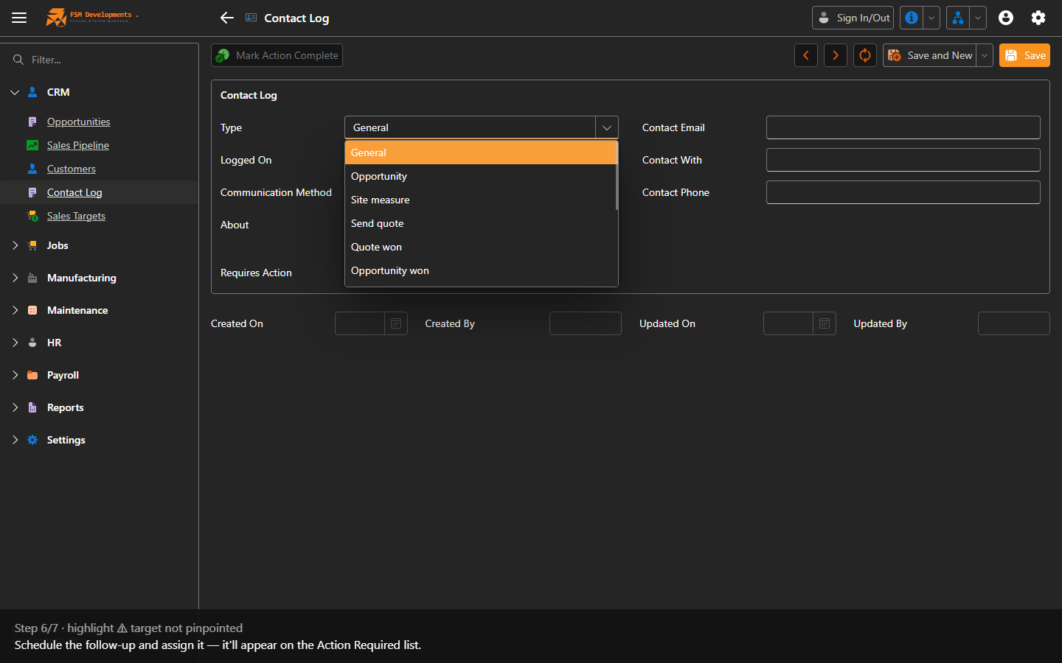The height and width of the screenshot is (663, 1062).
Task: Click the blue organization hierarchy icon
Action: click(958, 18)
